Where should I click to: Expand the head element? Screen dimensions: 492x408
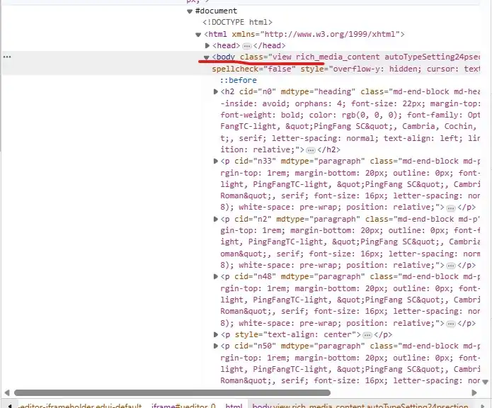pyautogui.click(x=207, y=45)
